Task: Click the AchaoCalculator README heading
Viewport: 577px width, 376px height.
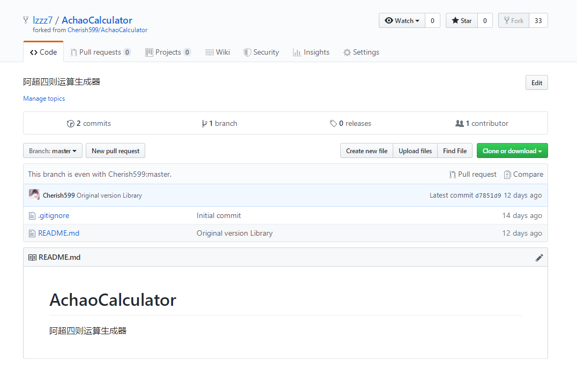Action: point(113,300)
